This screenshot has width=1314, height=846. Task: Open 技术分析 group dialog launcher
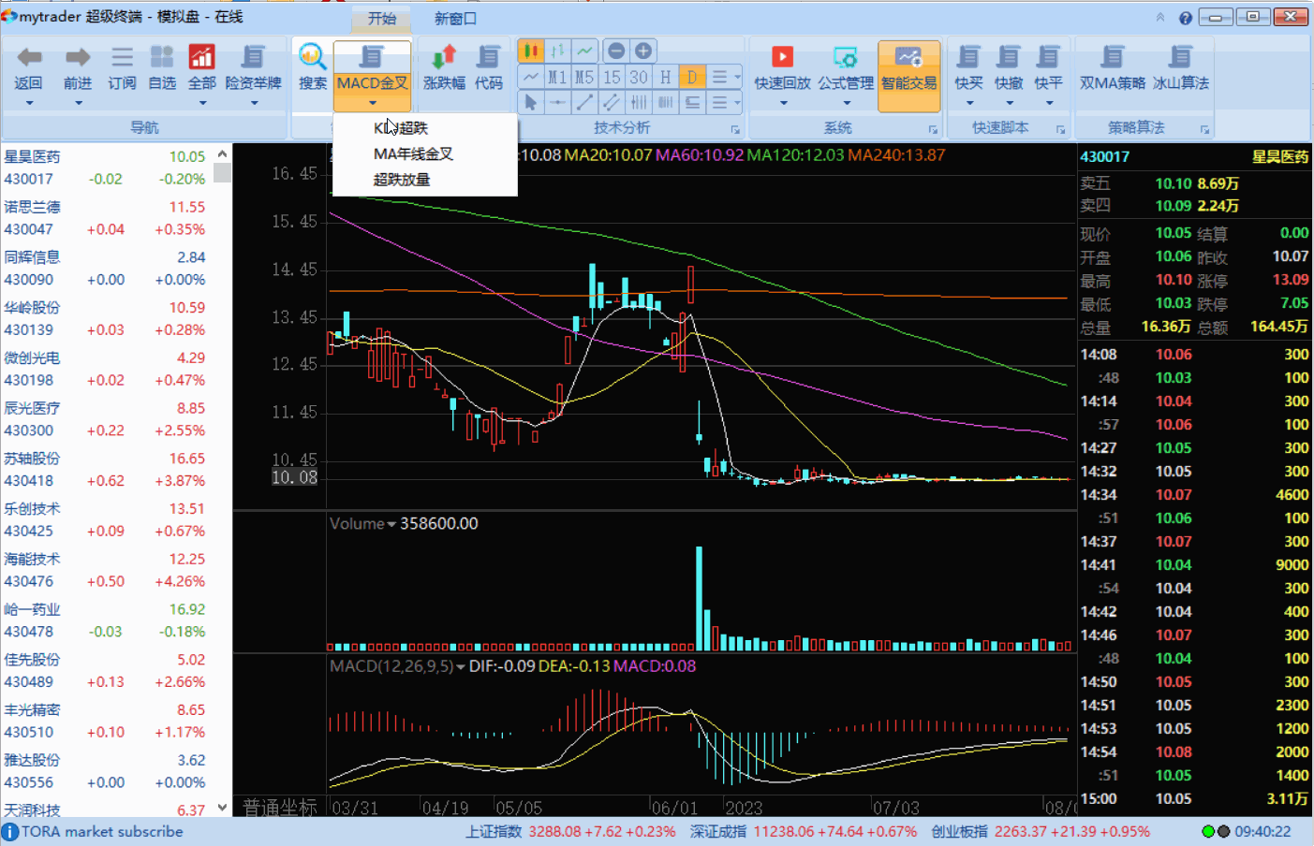735,129
